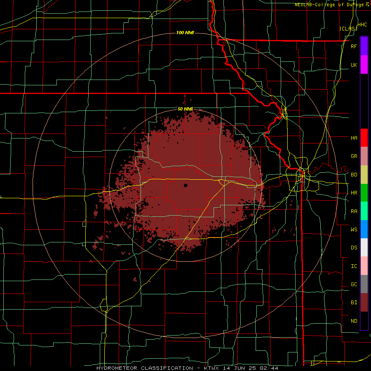Click the IC legend label

click(x=354, y=266)
